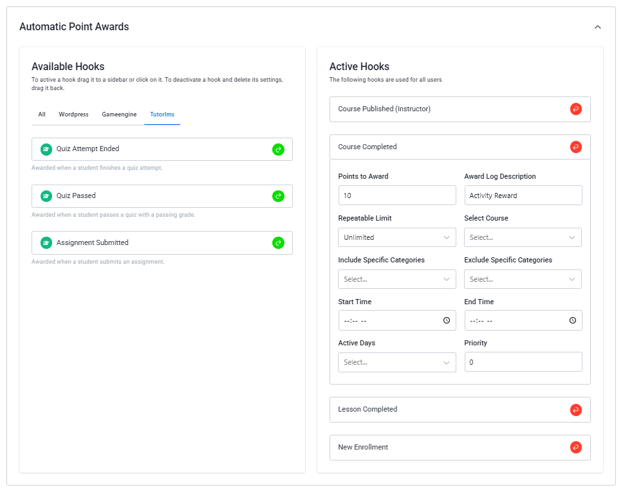Click graduation cap icon beside Assignment Submitted
623x492 pixels.
tap(46, 242)
